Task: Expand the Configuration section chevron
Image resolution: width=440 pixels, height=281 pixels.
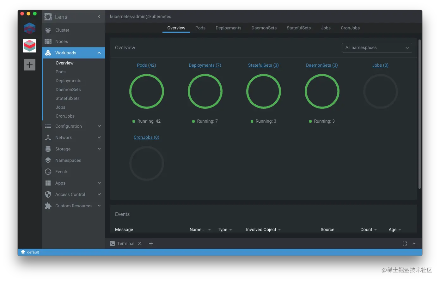Action: pyautogui.click(x=99, y=126)
